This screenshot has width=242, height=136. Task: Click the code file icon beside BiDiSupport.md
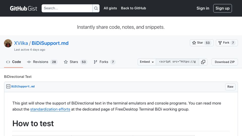[x=8, y=86]
